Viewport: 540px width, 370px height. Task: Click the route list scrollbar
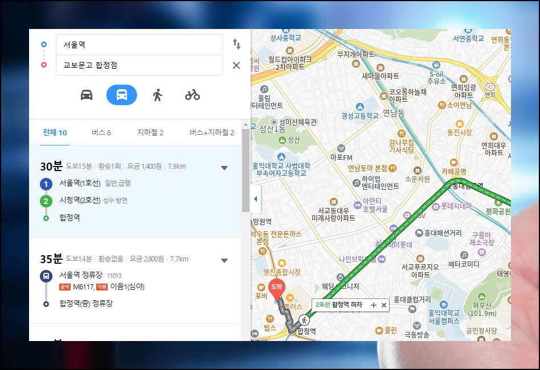[246, 170]
